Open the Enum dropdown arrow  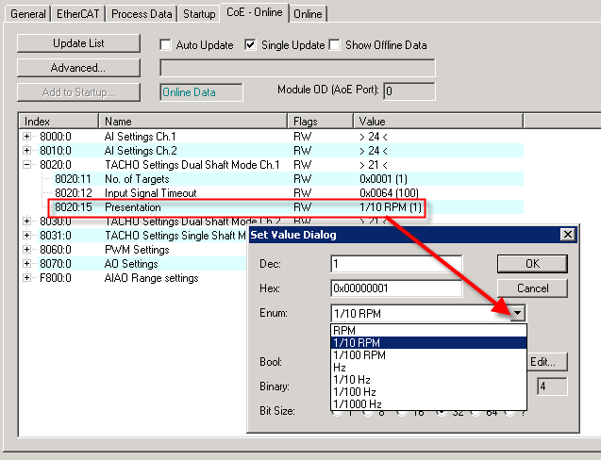(x=517, y=313)
